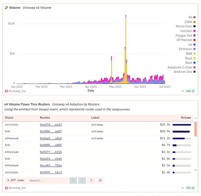Click the table scrollbar down arrow

(x=195, y=170)
